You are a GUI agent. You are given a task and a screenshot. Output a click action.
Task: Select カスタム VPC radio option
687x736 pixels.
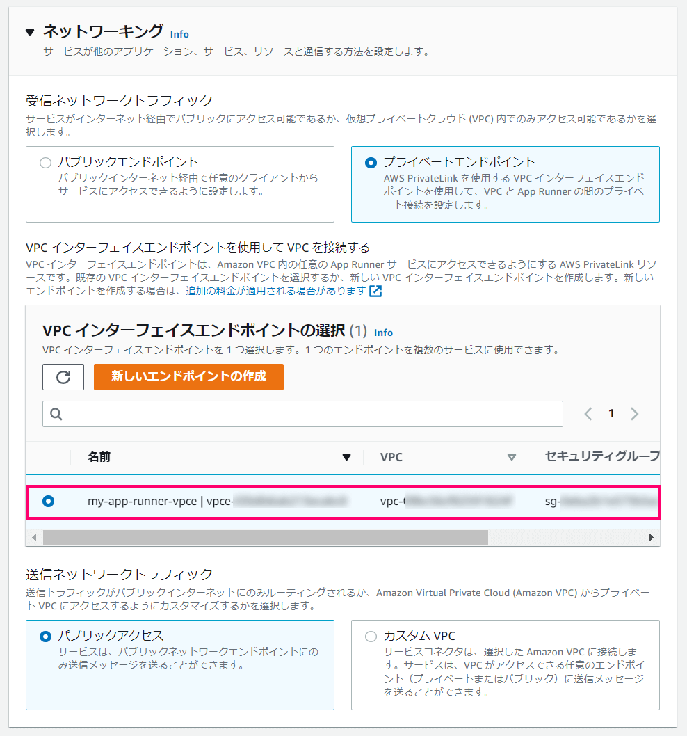tap(371, 637)
